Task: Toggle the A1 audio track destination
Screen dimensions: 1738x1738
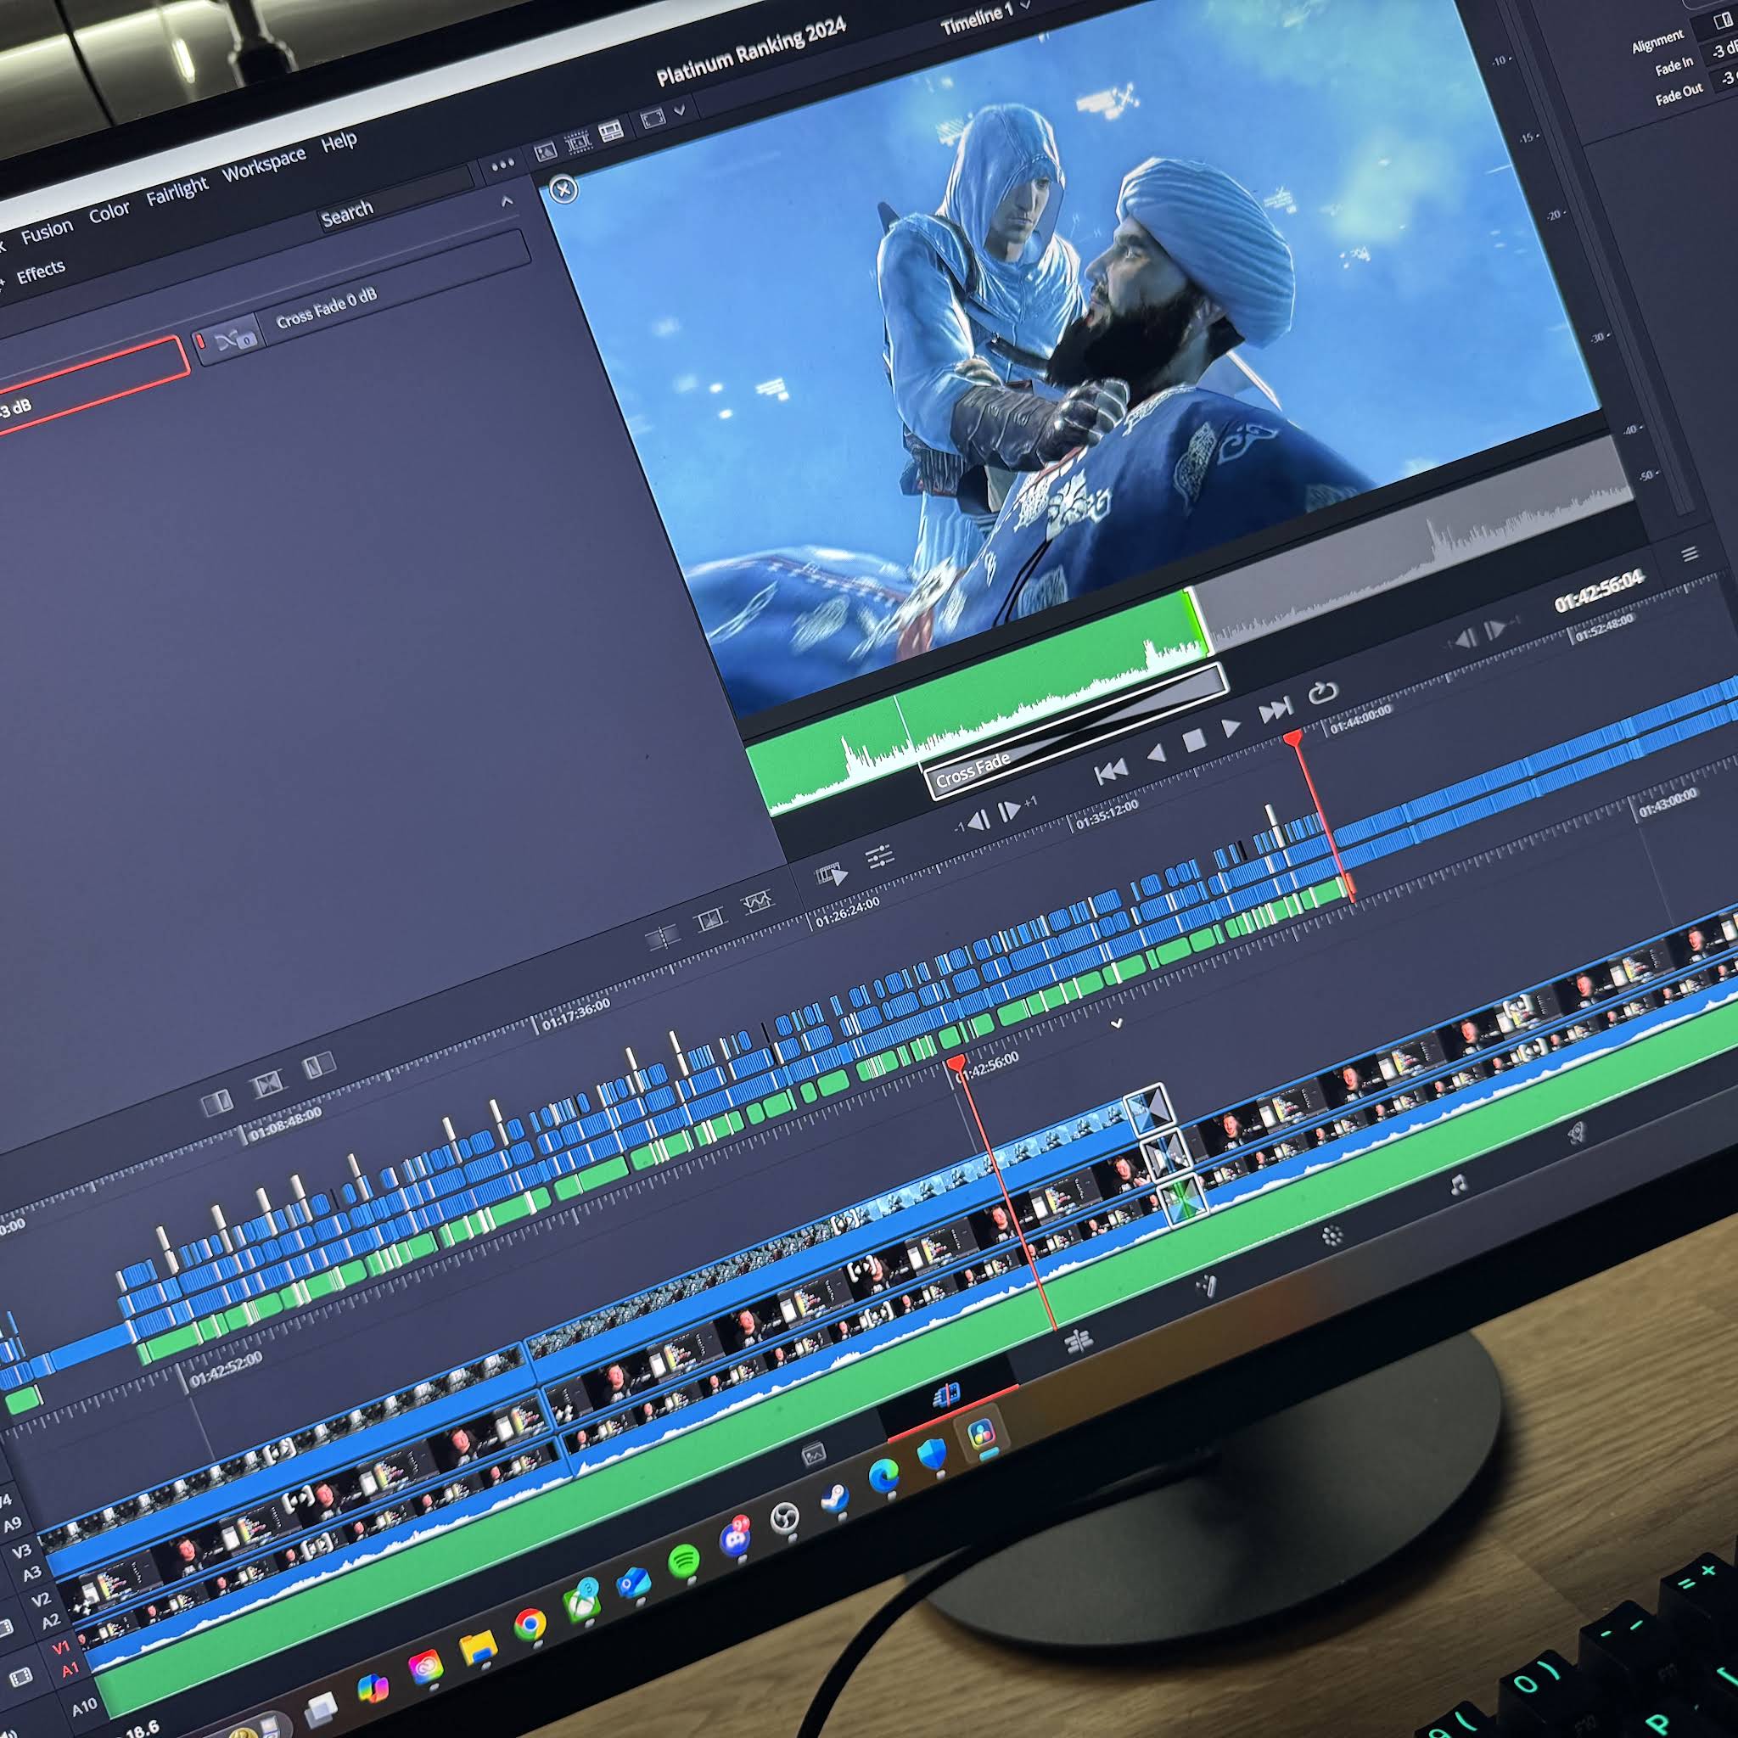Action: pyautogui.click(x=70, y=1669)
